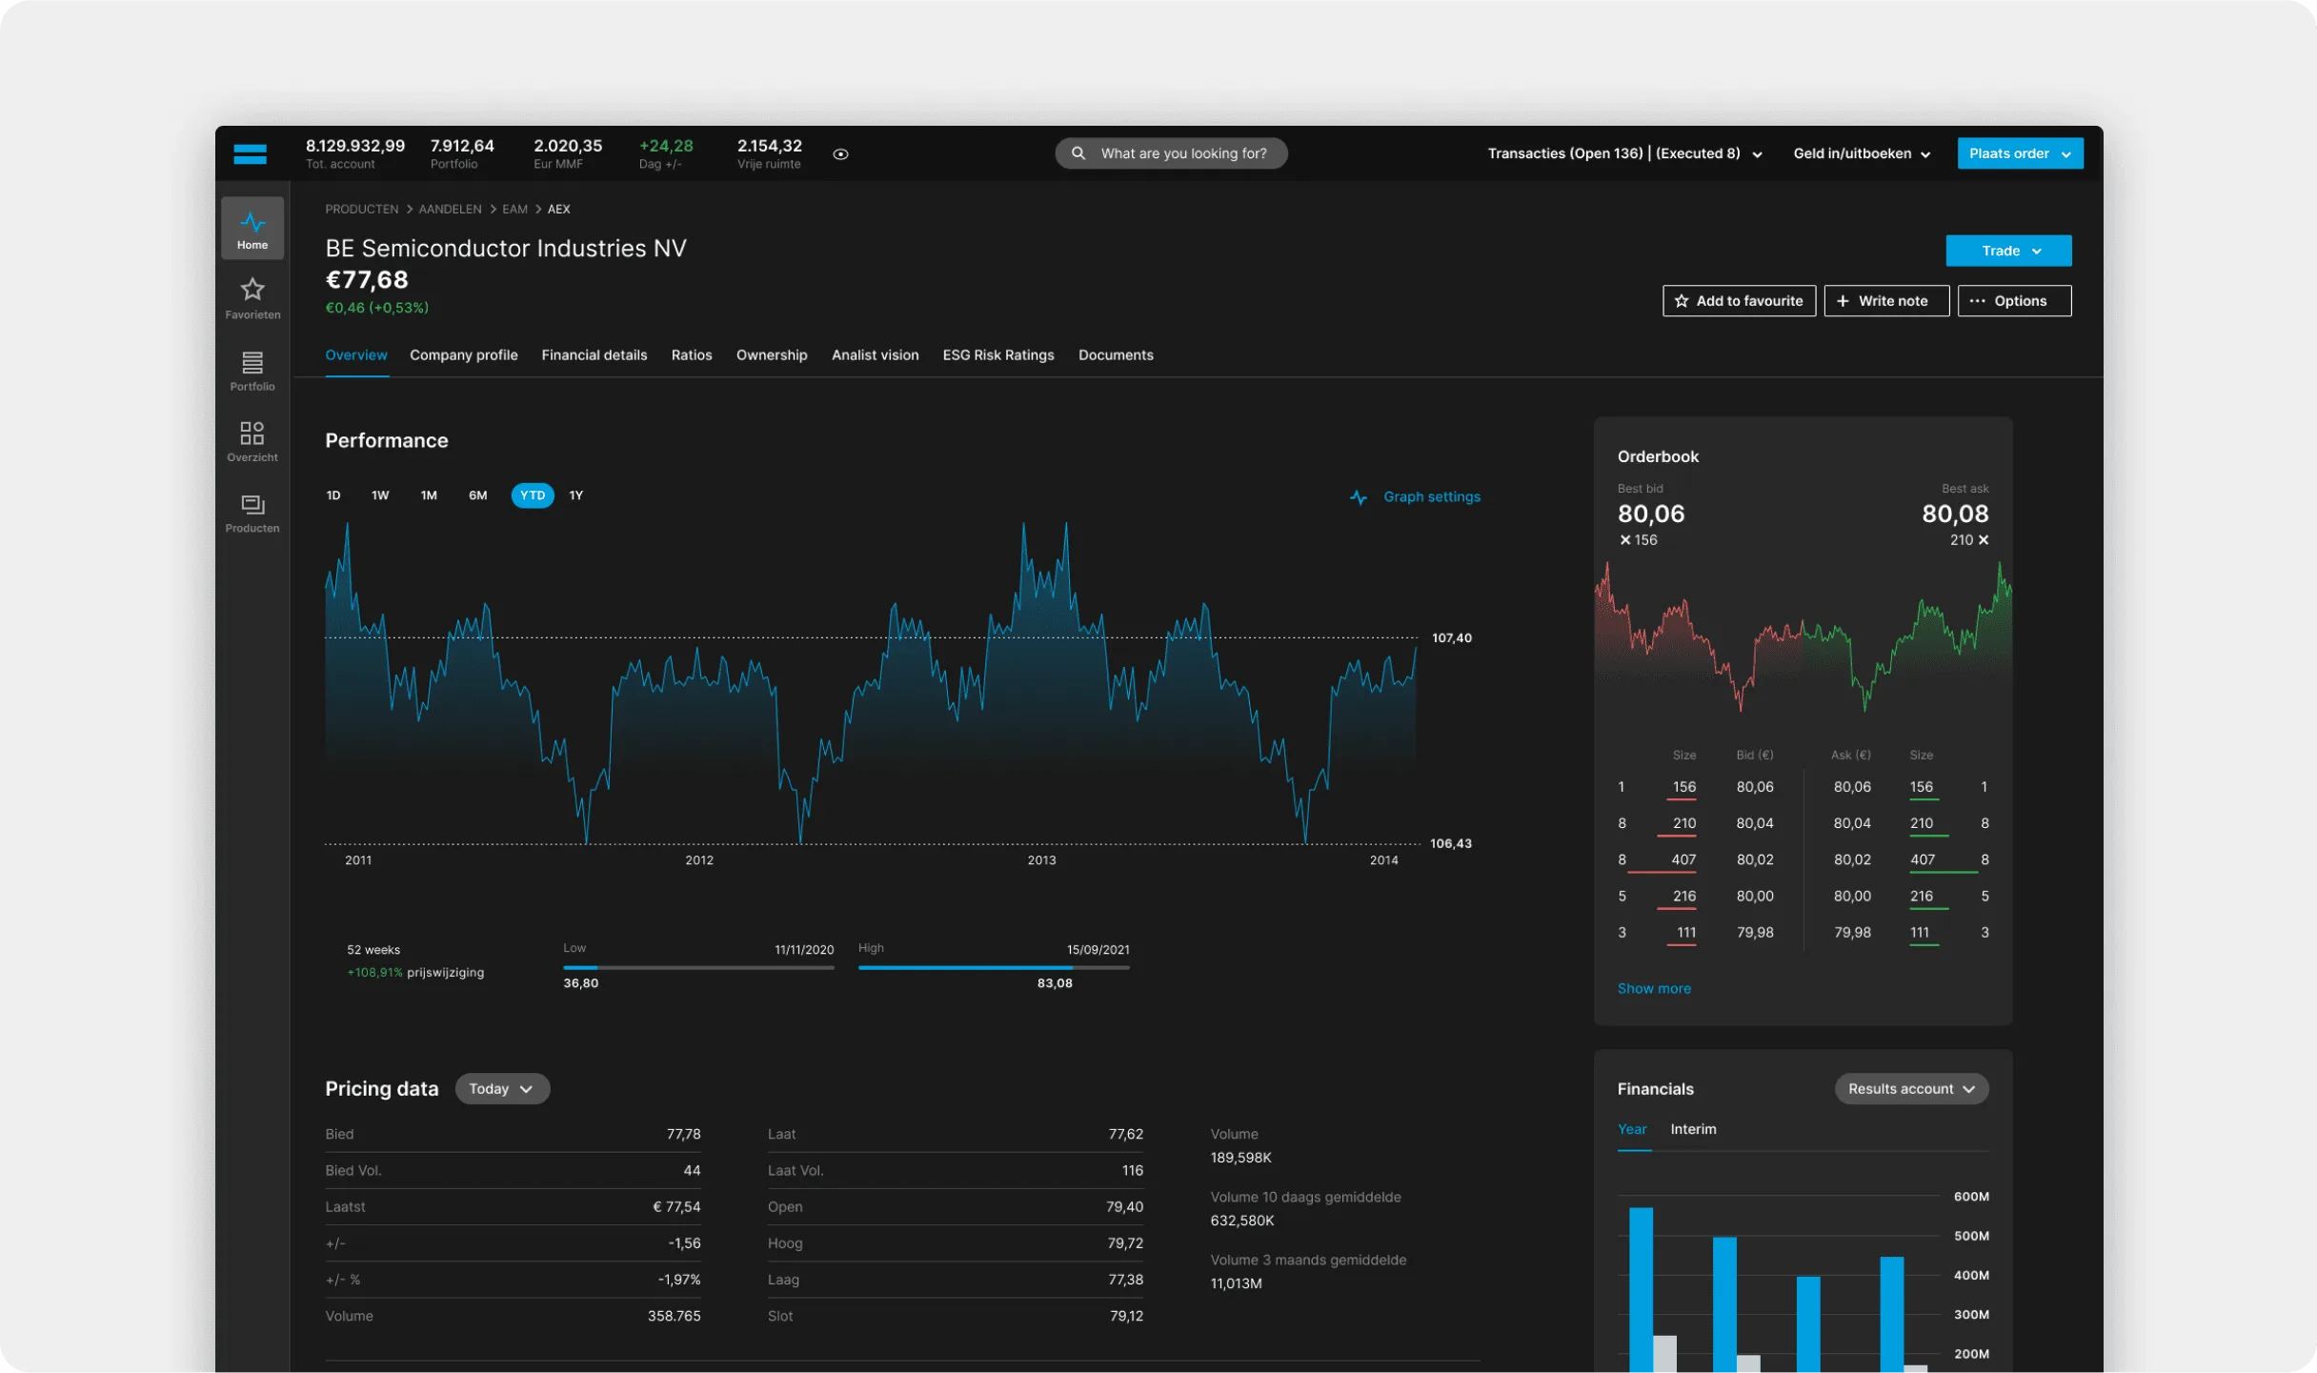Select the 1Y time range

576,495
